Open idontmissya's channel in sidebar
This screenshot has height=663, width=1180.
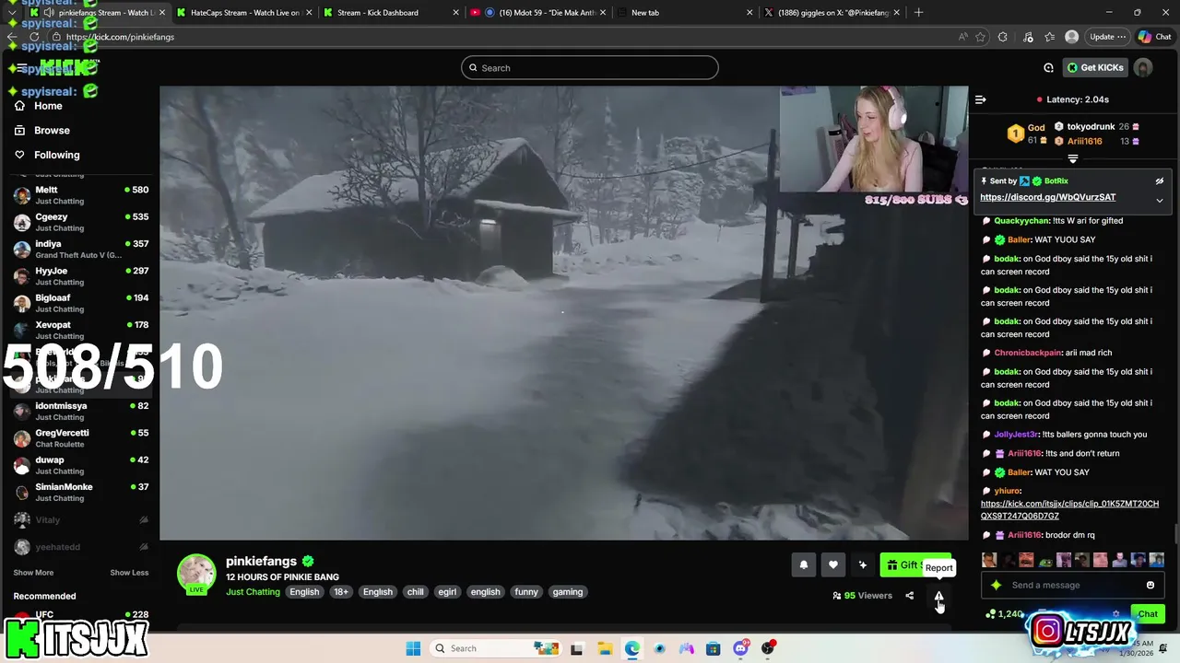[80, 411]
